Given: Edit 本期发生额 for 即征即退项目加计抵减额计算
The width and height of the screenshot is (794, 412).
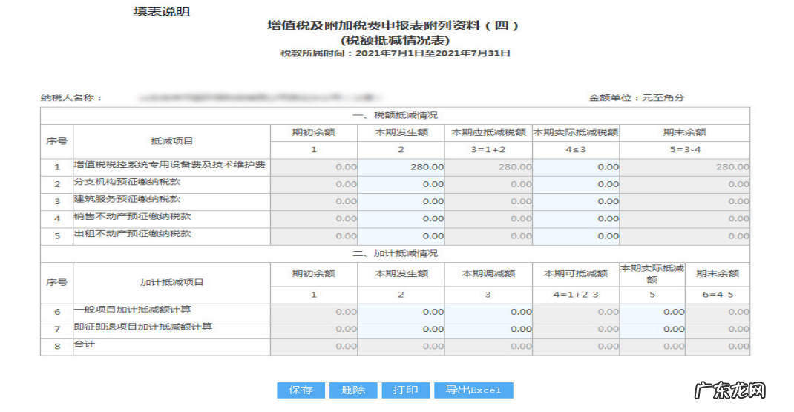Looking at the screenshot, I should coord(401,330).
